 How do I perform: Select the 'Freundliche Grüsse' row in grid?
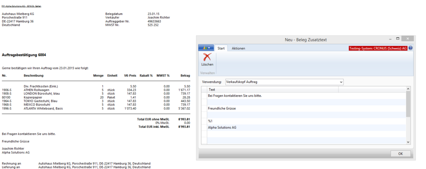[x=306, y=108]
